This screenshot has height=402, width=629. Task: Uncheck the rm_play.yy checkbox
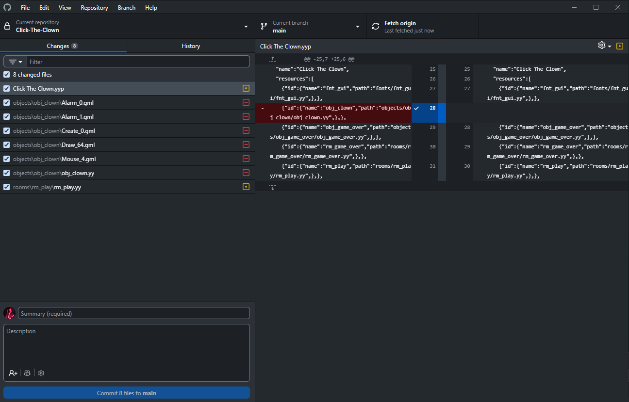coord(6,187)
